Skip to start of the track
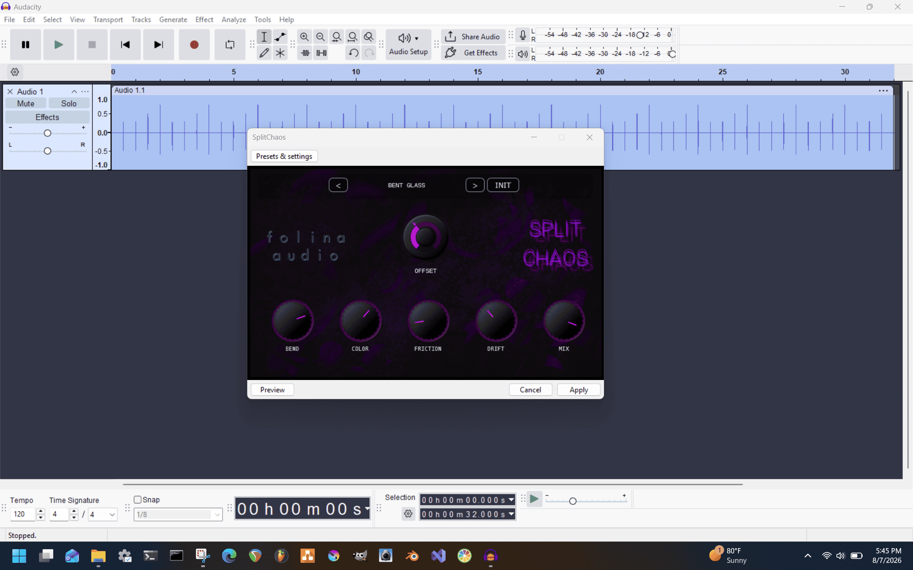 (x=125, y=45)
